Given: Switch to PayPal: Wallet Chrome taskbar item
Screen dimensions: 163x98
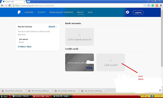Looking at the screenshot, I should pyautogui.click(x=42, y=96).
